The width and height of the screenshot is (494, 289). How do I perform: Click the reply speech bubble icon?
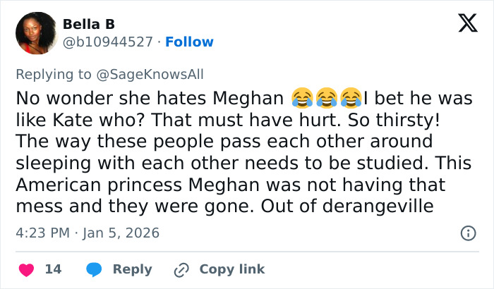[x=95, y=269]
